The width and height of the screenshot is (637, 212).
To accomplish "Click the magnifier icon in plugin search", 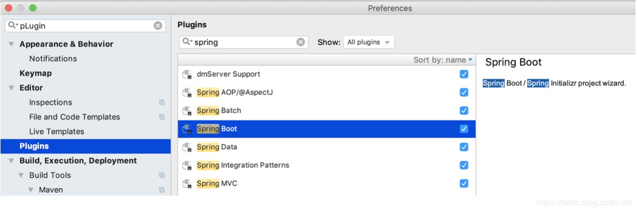I will click(187, 42).
